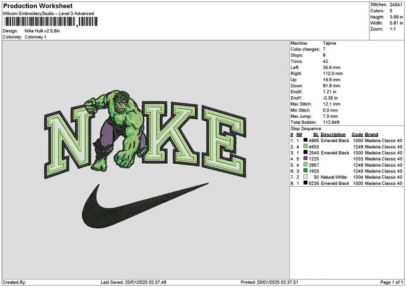This screenshot has height=287, width=406.
Task: Click the stitch count value 24041
Action: click(x=396, y=5)
